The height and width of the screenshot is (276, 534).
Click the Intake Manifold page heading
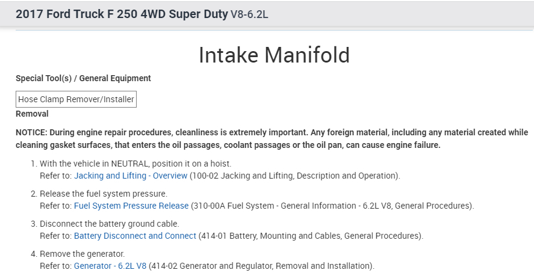point(274,55)
